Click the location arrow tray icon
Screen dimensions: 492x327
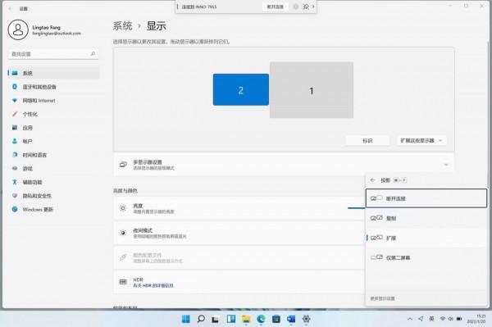point(421,319)
